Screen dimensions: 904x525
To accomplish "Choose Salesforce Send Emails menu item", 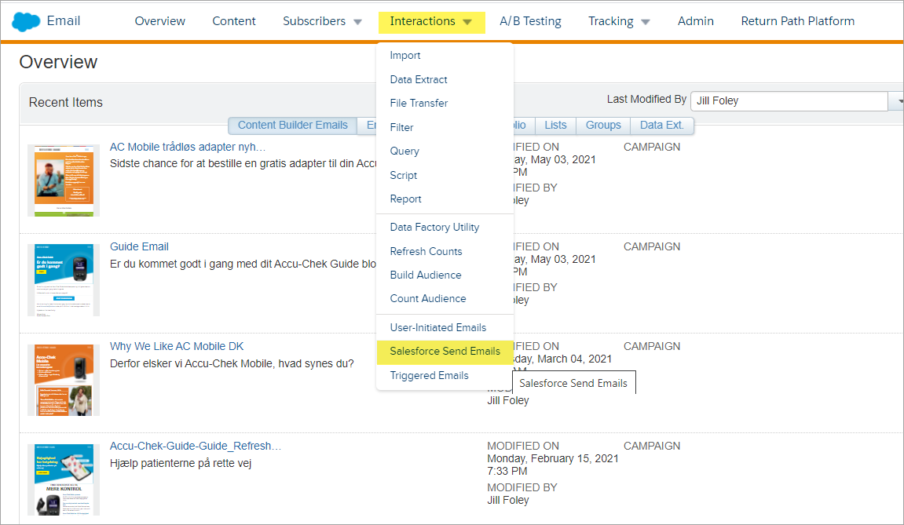I will [445, 352].
